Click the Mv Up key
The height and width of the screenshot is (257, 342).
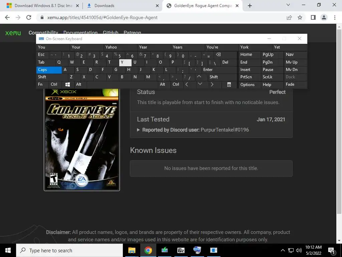click(x=295, y=63)
